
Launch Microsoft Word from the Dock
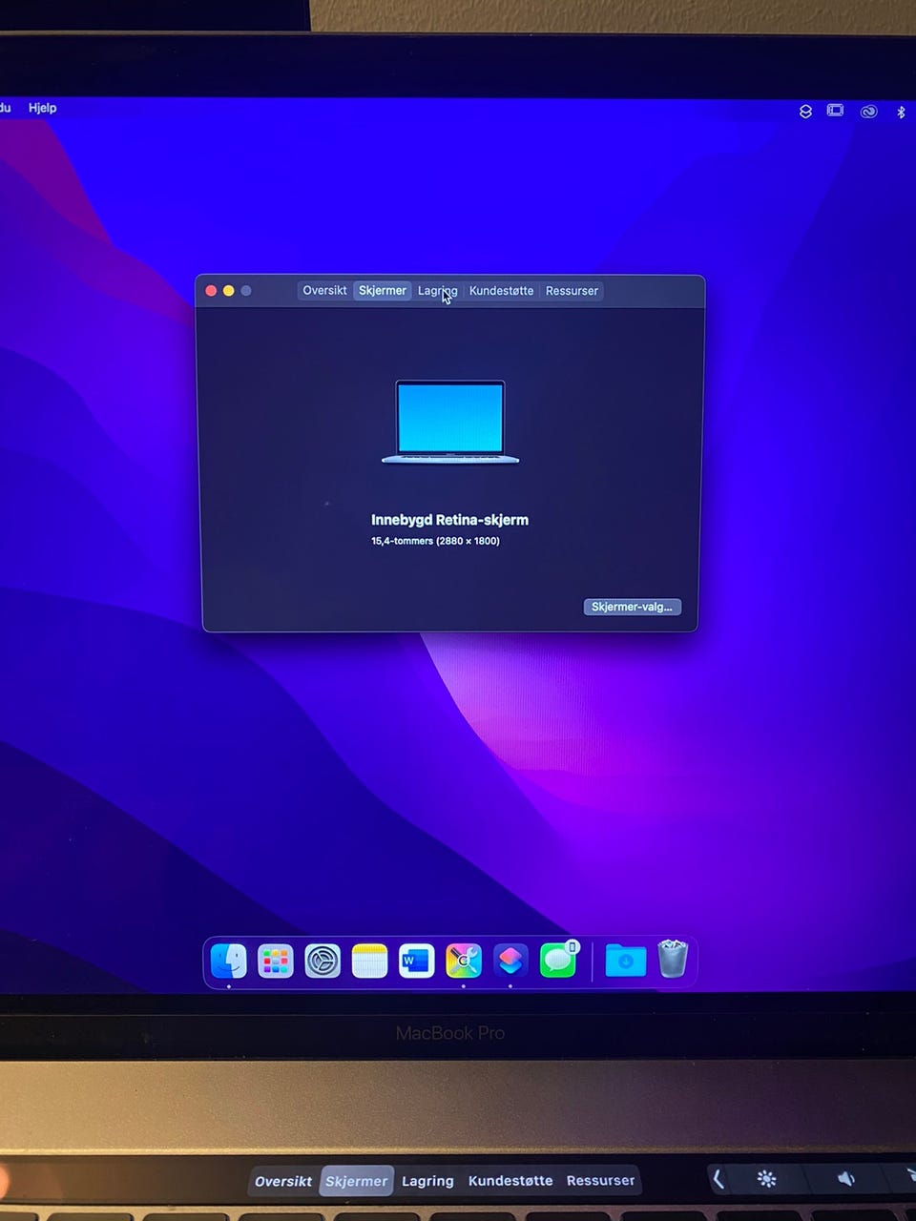pos(416,961)
